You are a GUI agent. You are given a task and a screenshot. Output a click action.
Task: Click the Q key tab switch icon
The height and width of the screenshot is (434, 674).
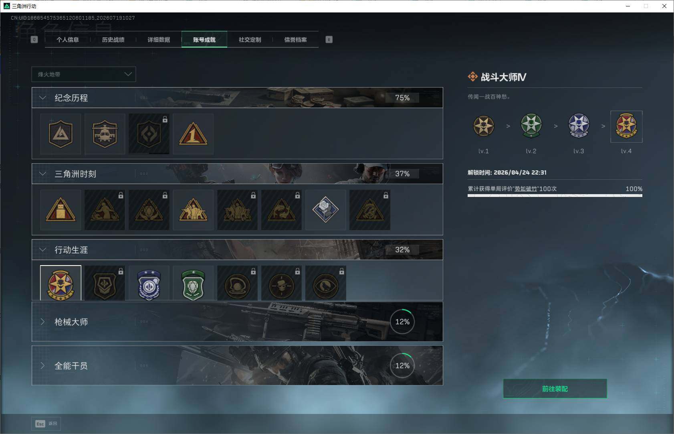pos(34,39)
